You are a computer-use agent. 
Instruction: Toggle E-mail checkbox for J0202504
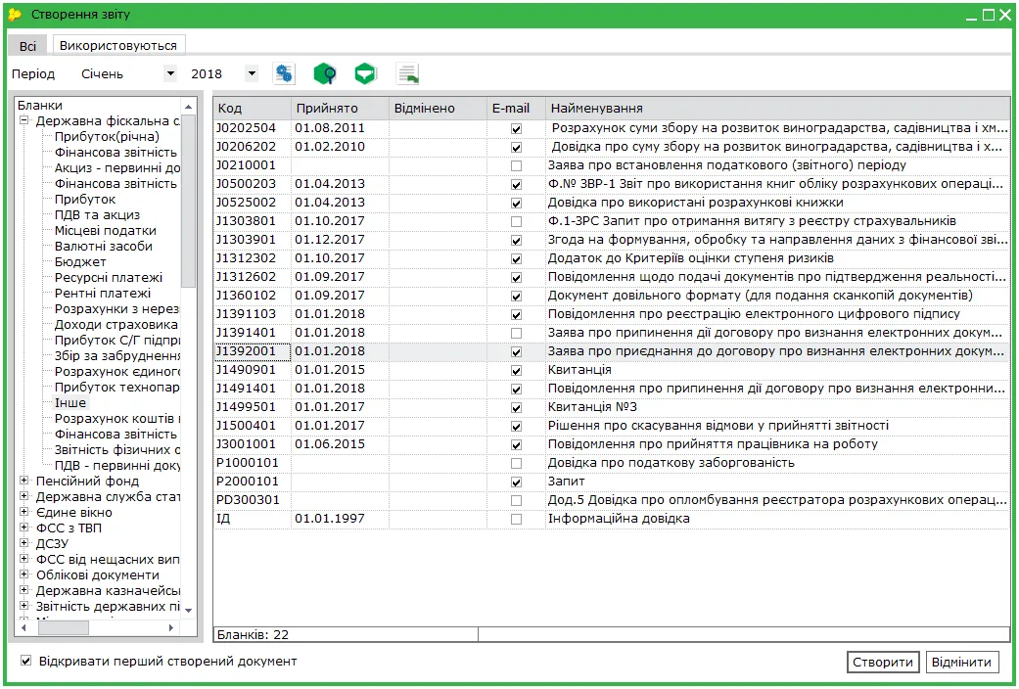point(516,129)
